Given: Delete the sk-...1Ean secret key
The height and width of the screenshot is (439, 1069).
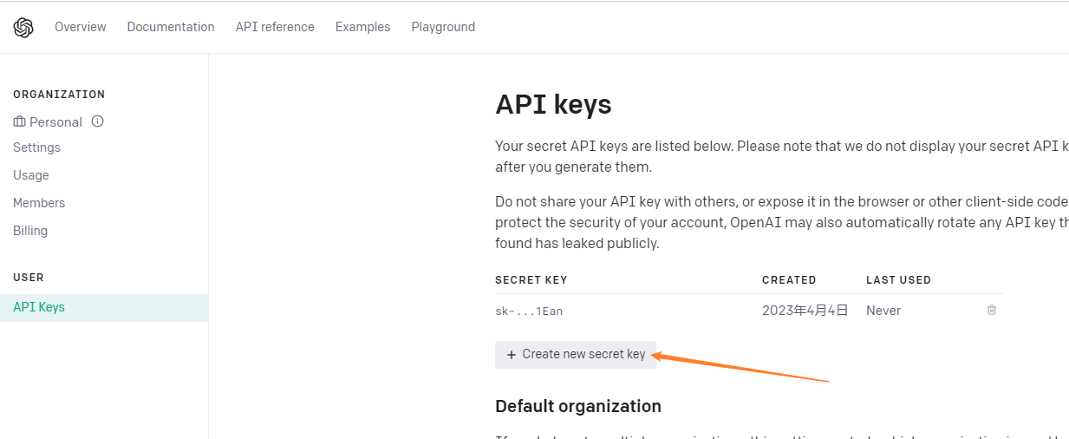Looking at the screenshot, I should pos(992,310).
